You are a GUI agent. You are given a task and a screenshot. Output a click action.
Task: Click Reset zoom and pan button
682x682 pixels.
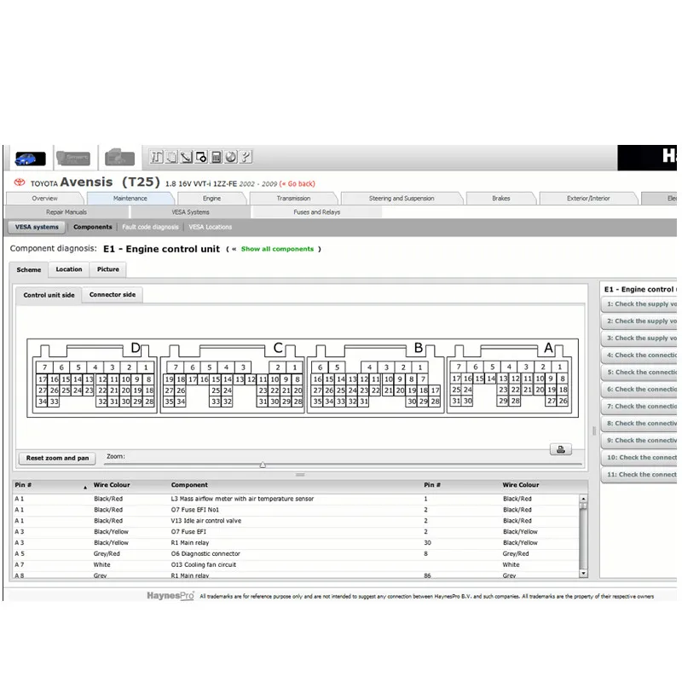click(57, 458)
